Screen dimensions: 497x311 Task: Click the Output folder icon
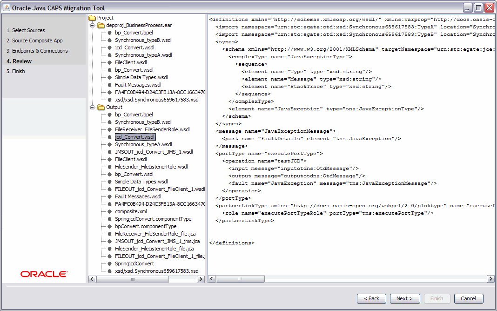pyautogui.click(x=101, y=108)
